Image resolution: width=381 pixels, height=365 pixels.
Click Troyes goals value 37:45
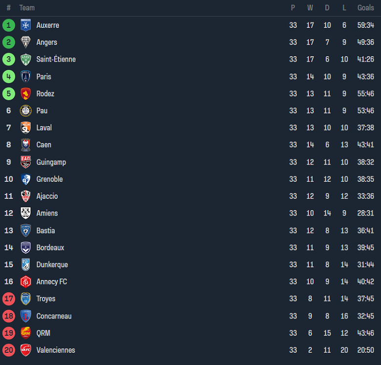point(365,299)
